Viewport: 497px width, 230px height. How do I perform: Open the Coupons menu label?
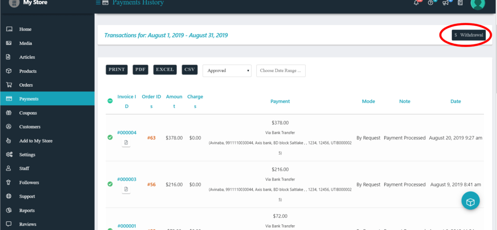(28, 113)
